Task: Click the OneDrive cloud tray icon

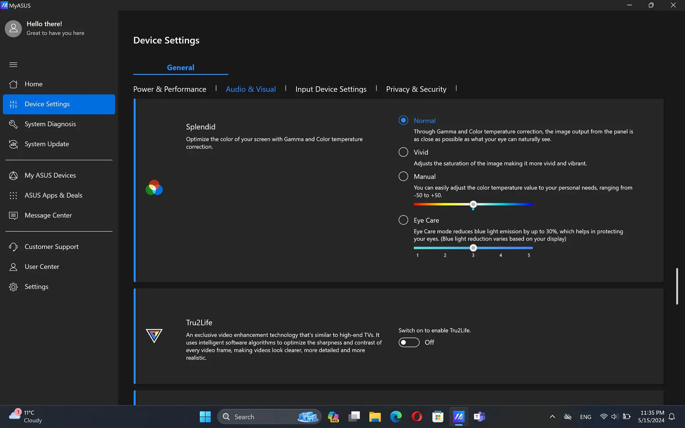Action: [x=568, y=417]
